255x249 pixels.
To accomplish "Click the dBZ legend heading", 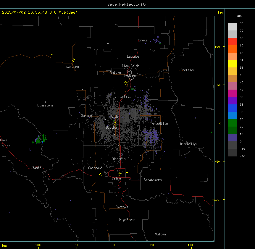I will (240, 16).
